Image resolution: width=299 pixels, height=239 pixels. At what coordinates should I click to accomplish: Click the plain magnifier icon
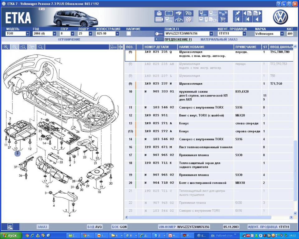click(40, 47)
